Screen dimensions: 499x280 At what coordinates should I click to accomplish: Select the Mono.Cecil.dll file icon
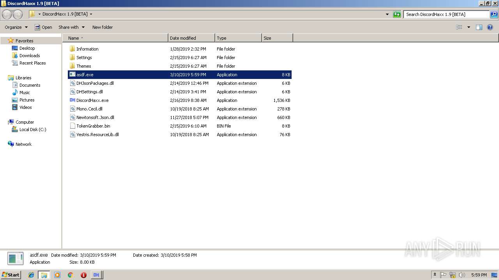point(72,109)
